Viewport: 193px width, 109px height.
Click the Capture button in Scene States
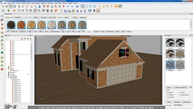(169, 88)
